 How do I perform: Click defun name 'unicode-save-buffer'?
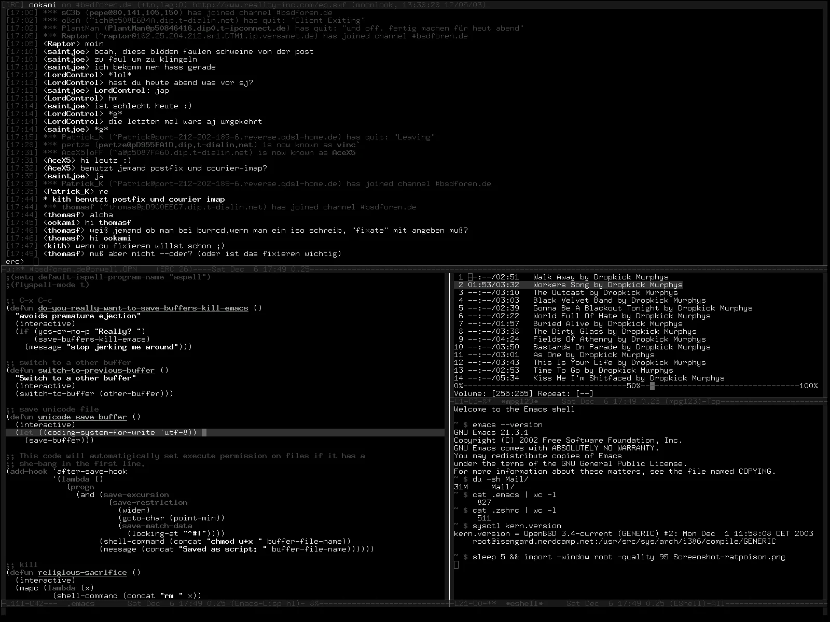pyautogui.click(x=82, y=417)
